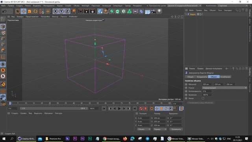252x142 pixels.
Task: Click fit to parent button below Фаска
Action: click(200, 103)
